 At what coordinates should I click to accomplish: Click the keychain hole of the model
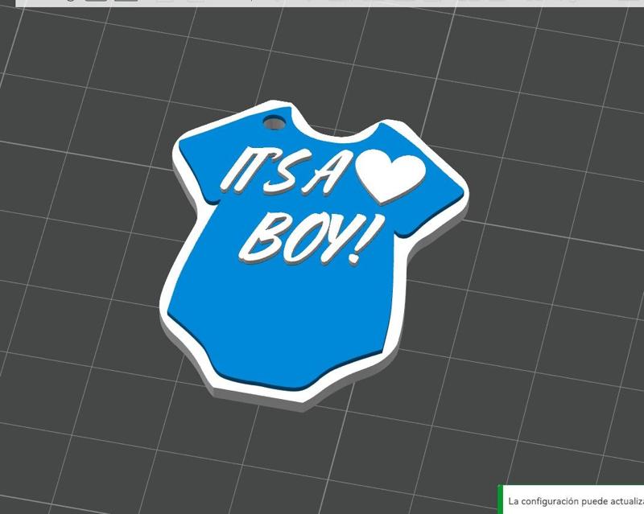[x=273, y=125]
